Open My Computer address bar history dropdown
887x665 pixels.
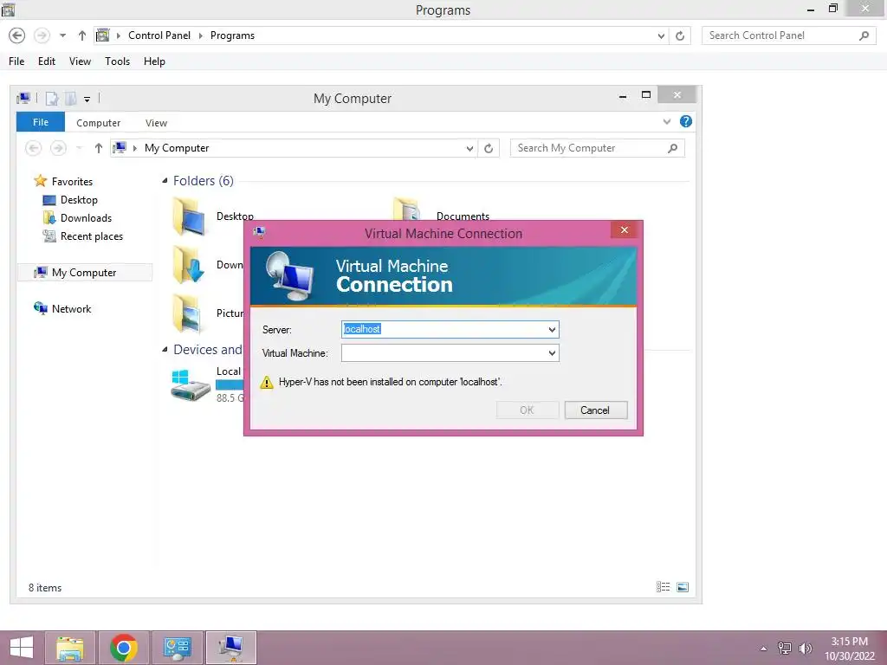[x=469, y=148]
